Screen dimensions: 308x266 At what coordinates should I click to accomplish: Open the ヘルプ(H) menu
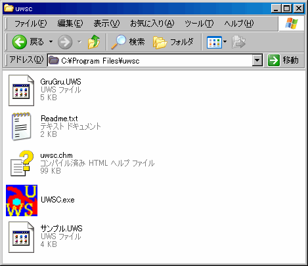click(239, 24)
